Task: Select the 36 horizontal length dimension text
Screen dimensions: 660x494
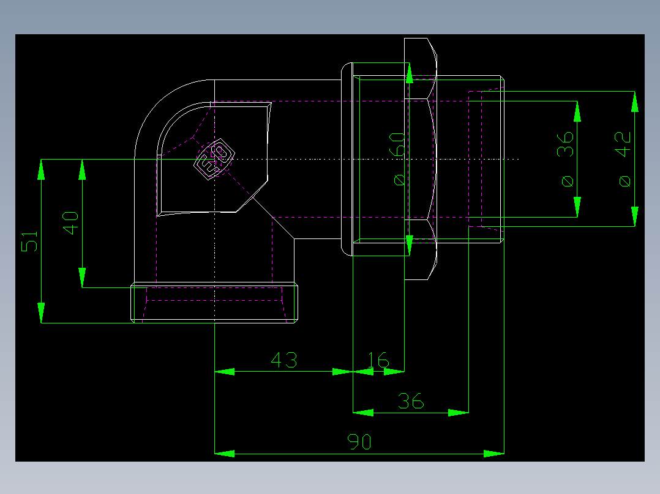Action: [x=411, y=401]
